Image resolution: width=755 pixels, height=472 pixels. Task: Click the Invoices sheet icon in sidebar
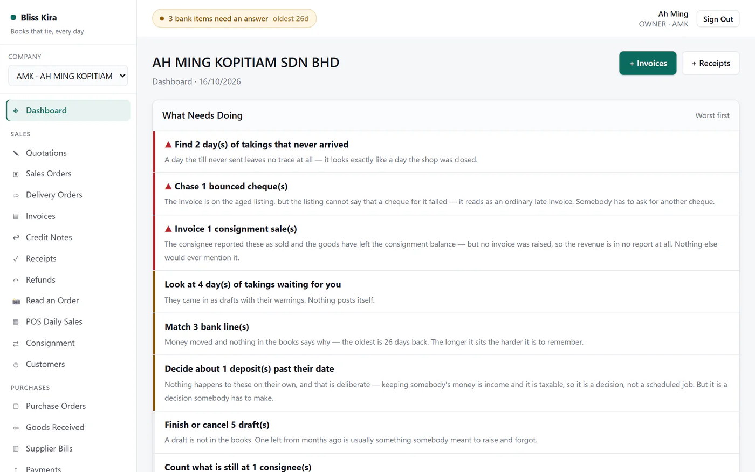[16, 216]
